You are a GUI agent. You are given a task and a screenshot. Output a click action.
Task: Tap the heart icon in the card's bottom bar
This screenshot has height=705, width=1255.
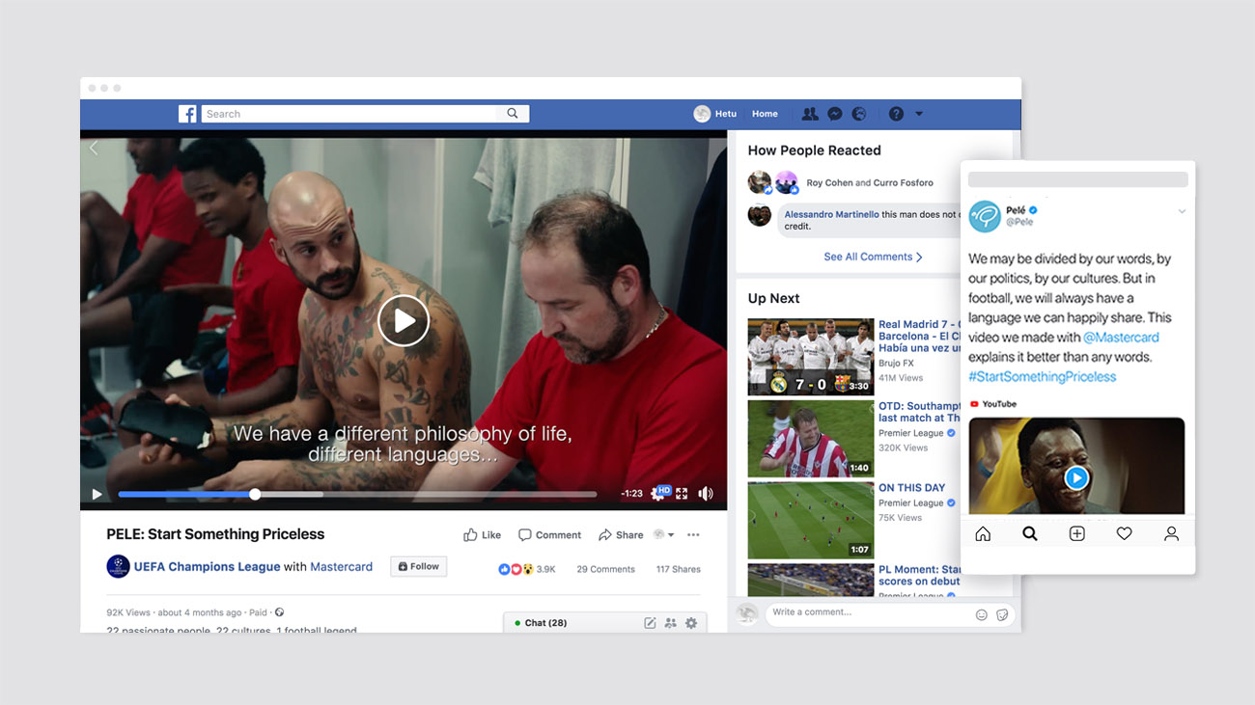coord(1124,533)
